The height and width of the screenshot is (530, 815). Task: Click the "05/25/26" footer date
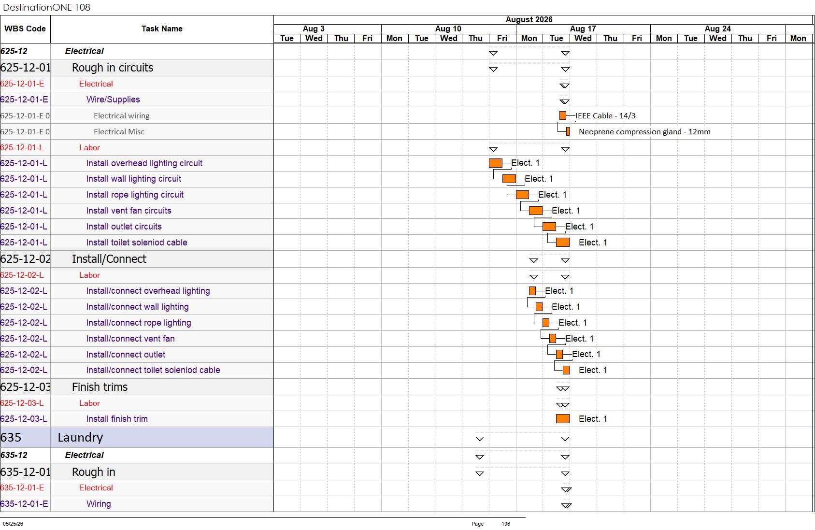tap(13, 524)
